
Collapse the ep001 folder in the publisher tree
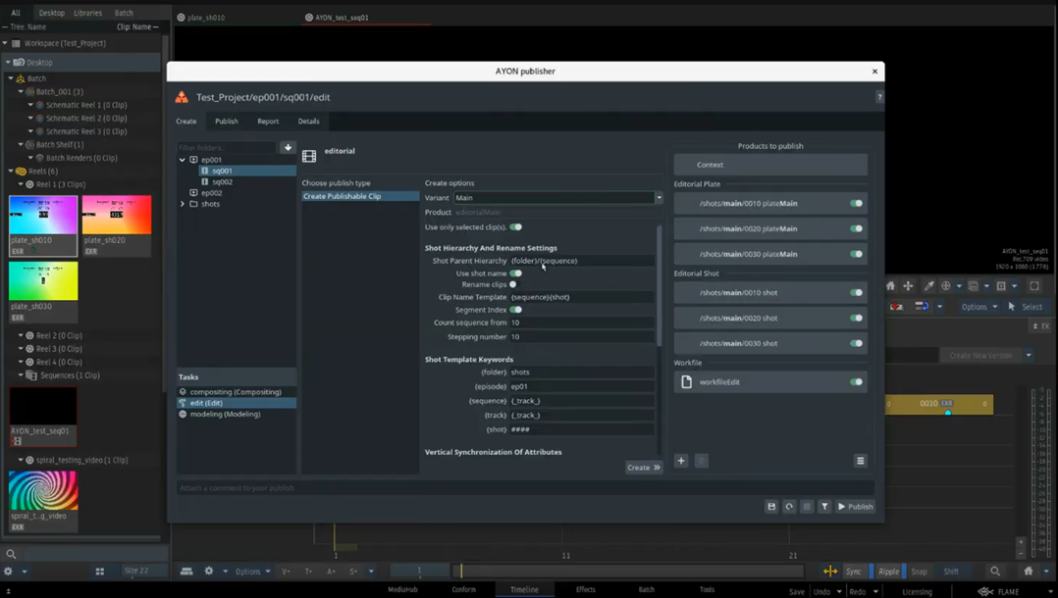pos(183,160)
